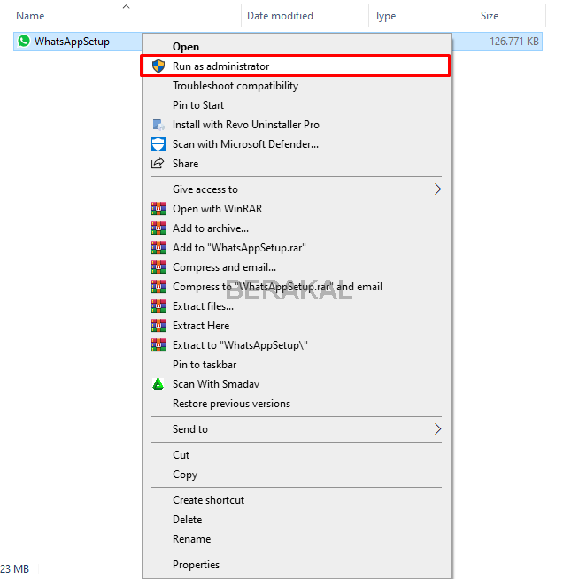Click the Microsoft Defender shield icon

tap(158, 144)
